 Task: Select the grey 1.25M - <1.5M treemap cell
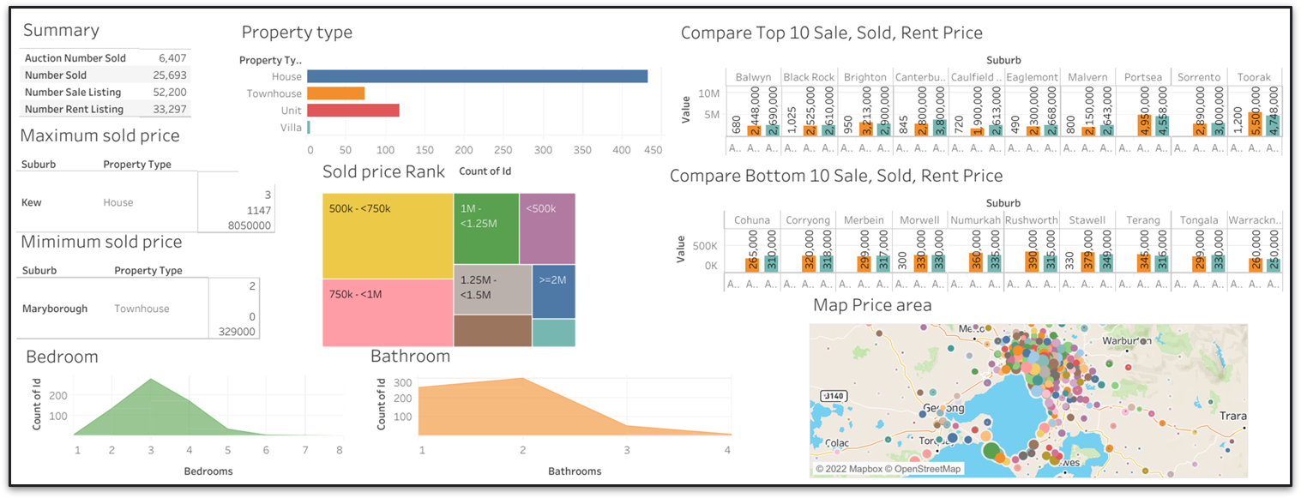tap(492, 290)
